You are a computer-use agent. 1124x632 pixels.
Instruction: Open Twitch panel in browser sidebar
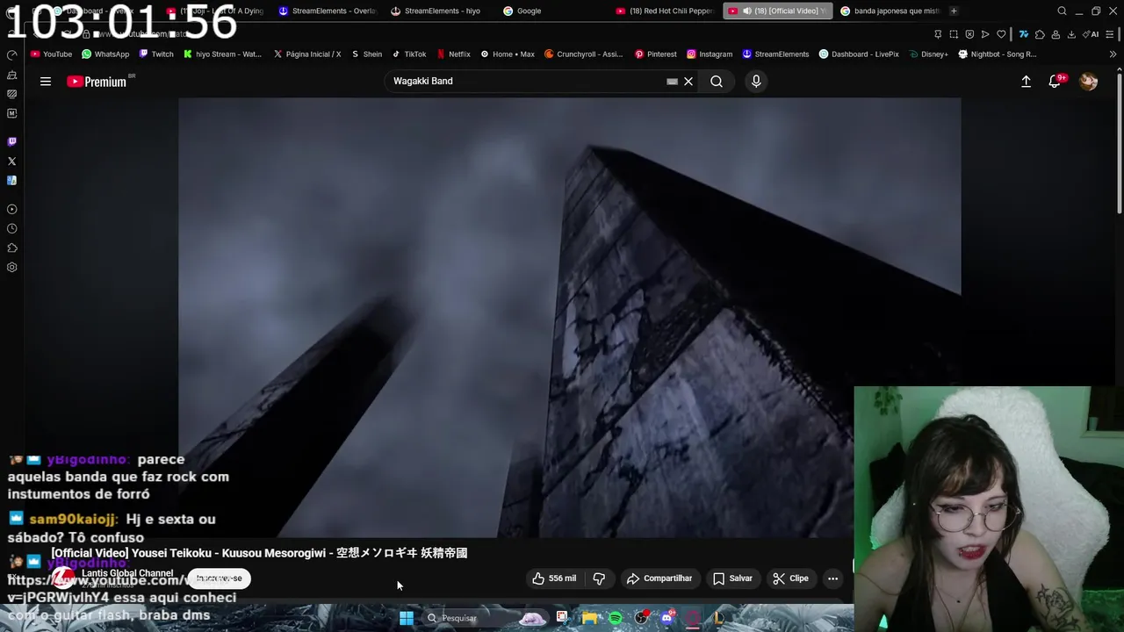tap(11, 141)
